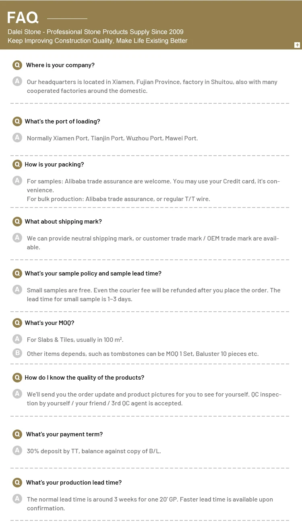The width and height of the screenshot is (302, 522).
Task: Click the Dalei Stone tagline in header
Action: pos(95,32)
